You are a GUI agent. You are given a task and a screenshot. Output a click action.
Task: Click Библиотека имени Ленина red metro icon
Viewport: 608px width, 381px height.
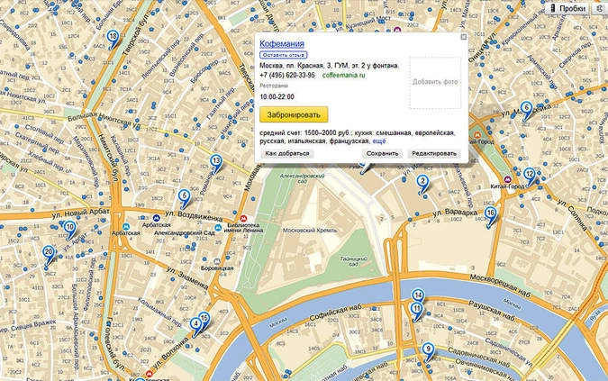243,219
